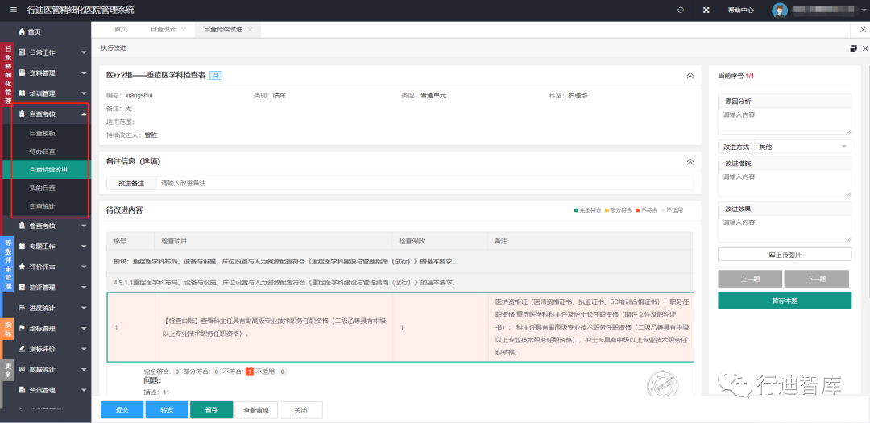
Task: Click the 转发 button
Action: click(x=167, y=409)
